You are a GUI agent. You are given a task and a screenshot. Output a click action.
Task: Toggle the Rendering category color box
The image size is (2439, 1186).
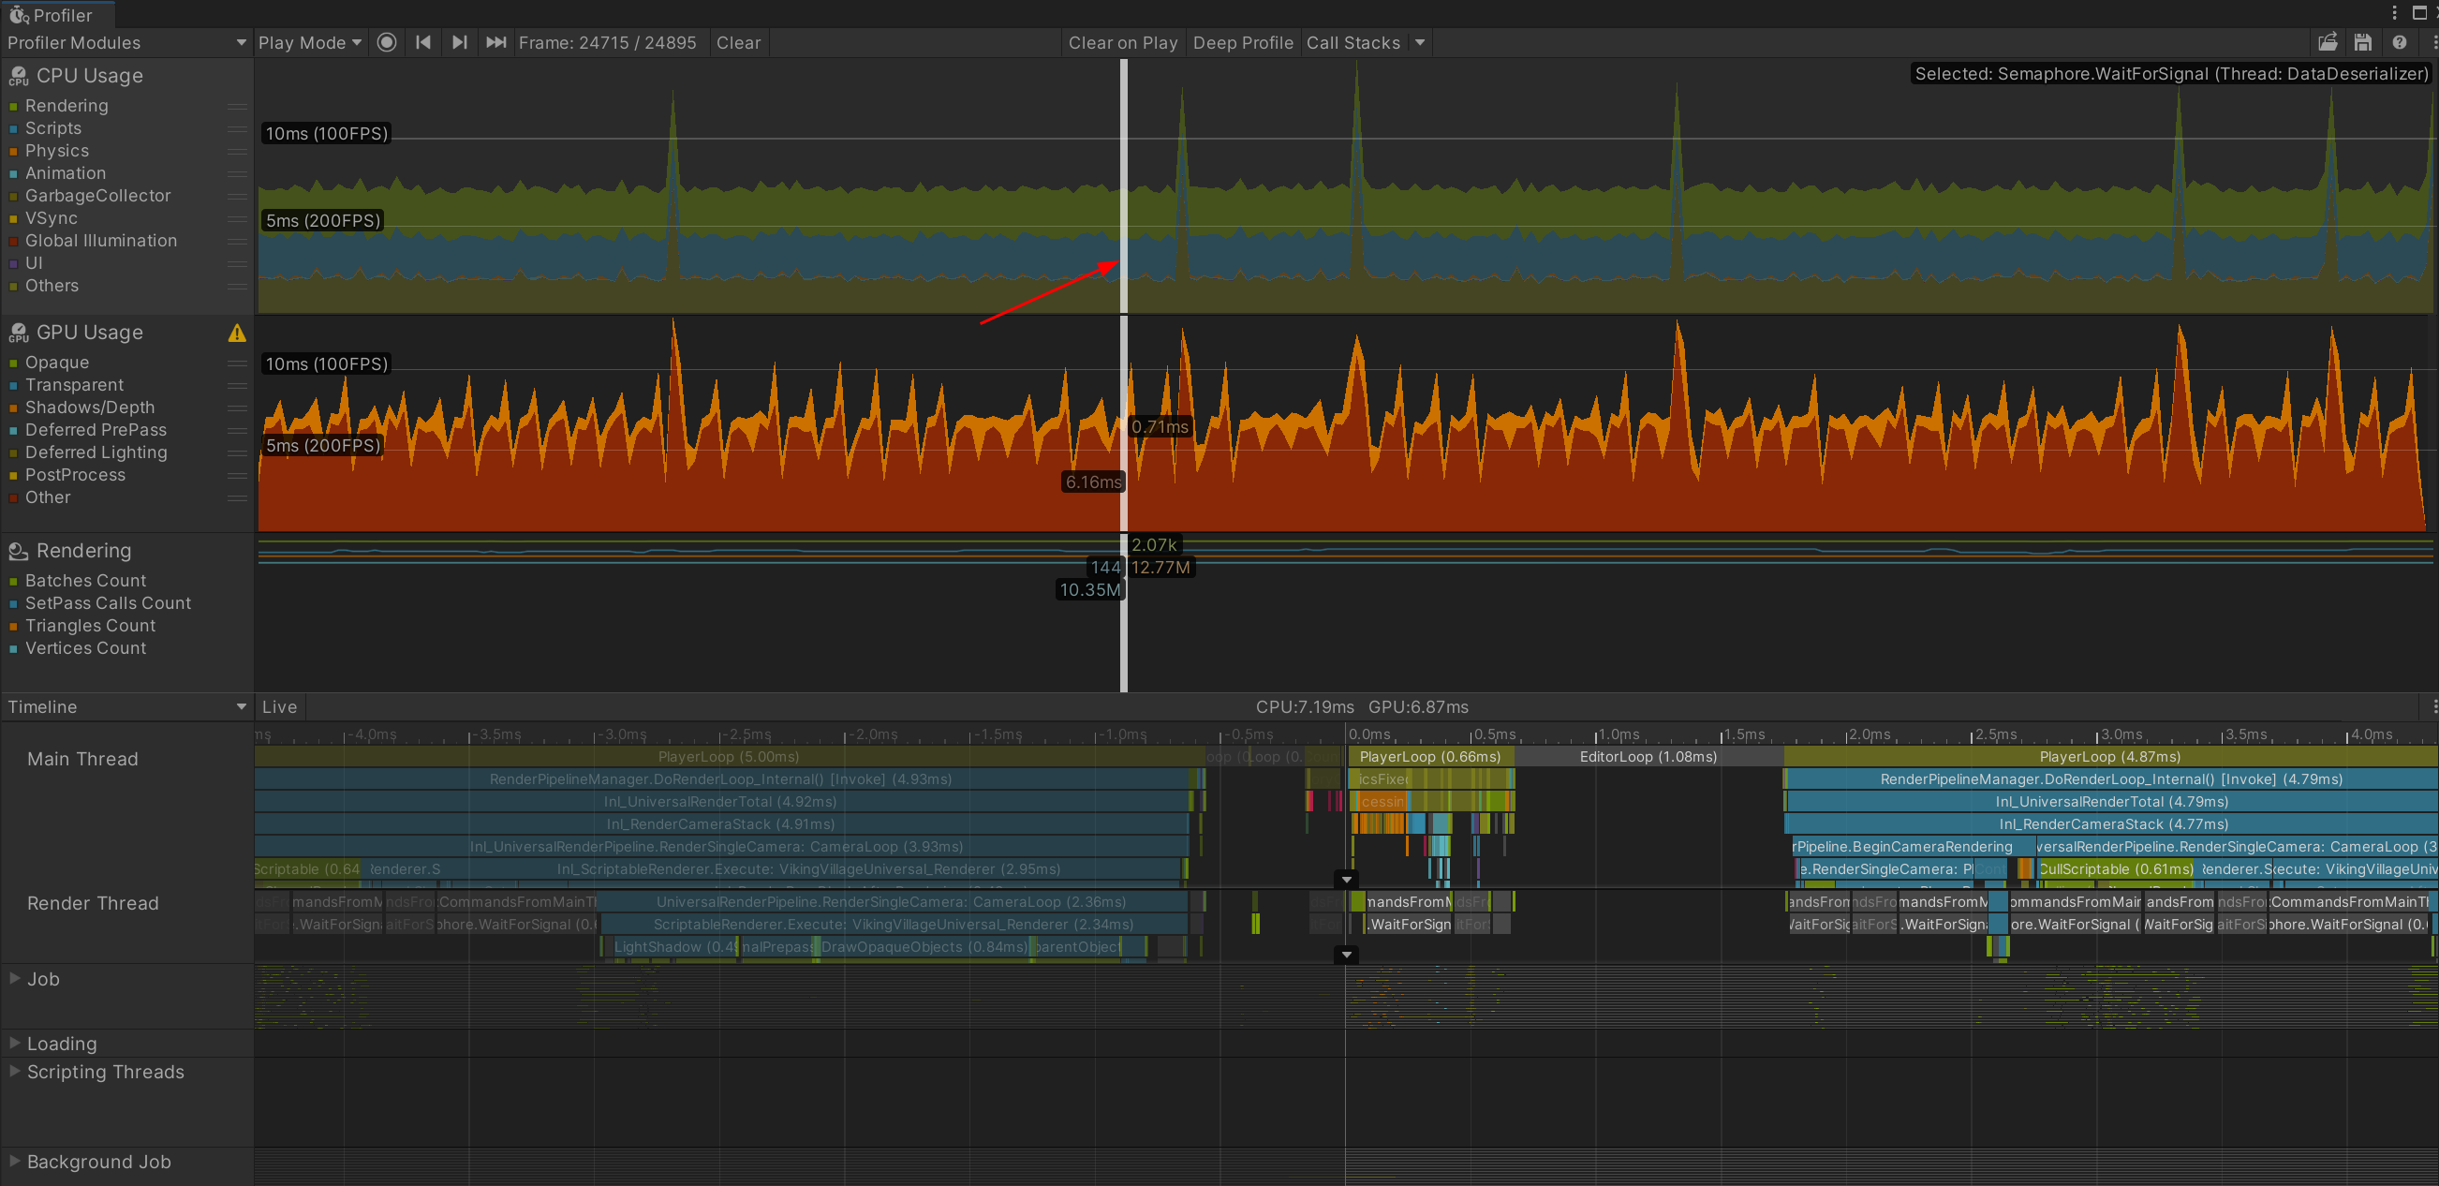pyautogui.click(x=13, y=106)
